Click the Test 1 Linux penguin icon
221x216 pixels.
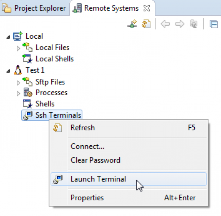(x=18, y=70)
